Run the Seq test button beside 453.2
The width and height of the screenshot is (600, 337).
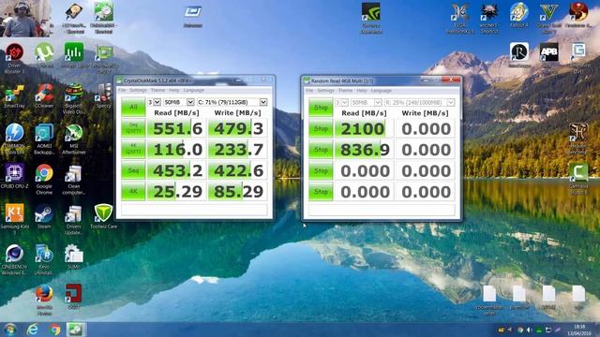coord(133,170)
